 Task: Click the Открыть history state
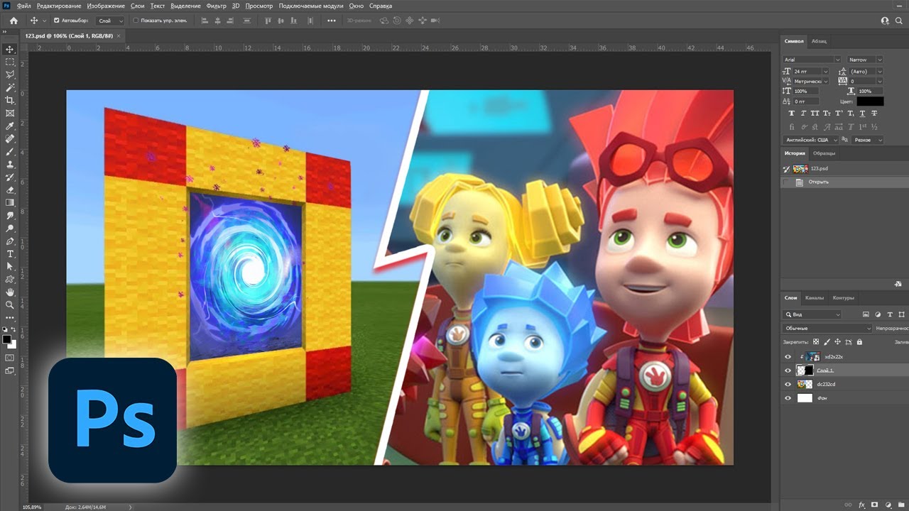coord(818,182)
